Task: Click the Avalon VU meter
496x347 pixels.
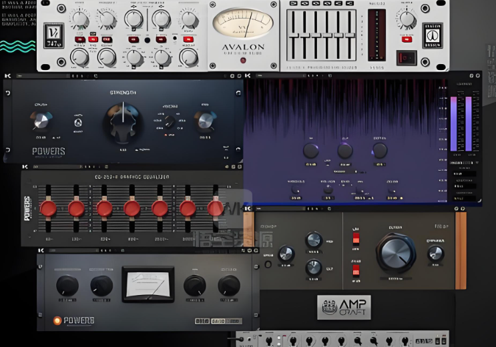Action: [243, 24]
